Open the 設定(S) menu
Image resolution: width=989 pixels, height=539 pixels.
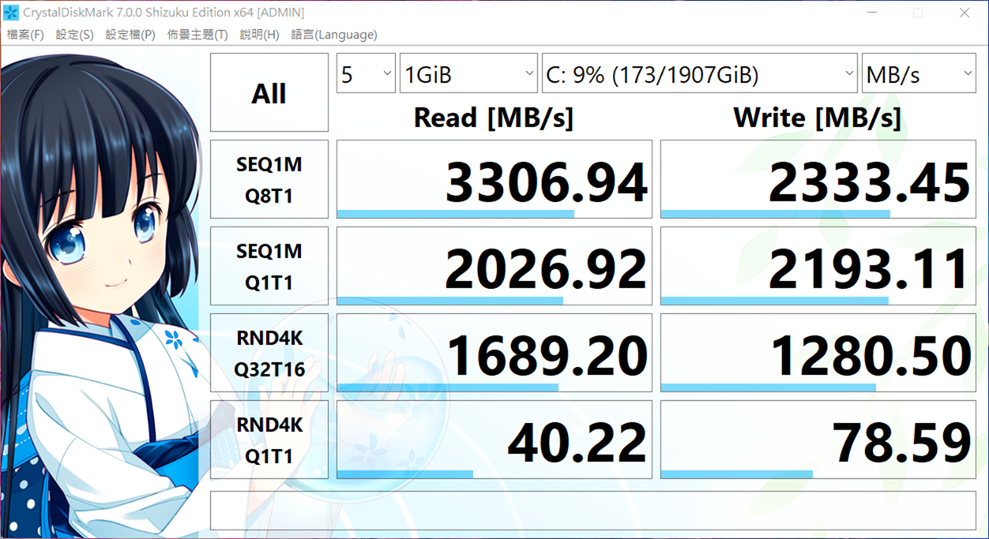coord(74,35)
